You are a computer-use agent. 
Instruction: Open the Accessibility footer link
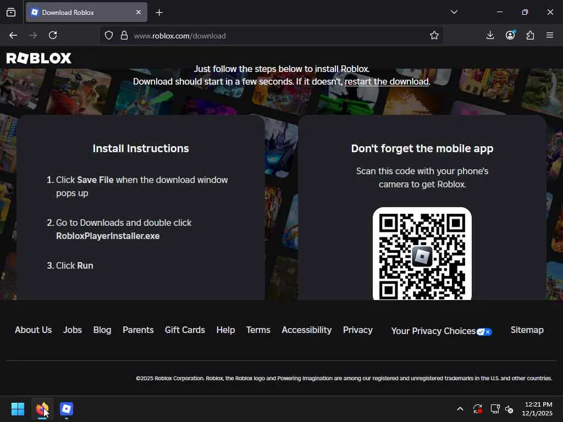click(307, 330)
